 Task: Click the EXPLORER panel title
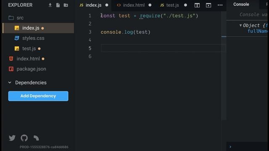tap(20, 5)
